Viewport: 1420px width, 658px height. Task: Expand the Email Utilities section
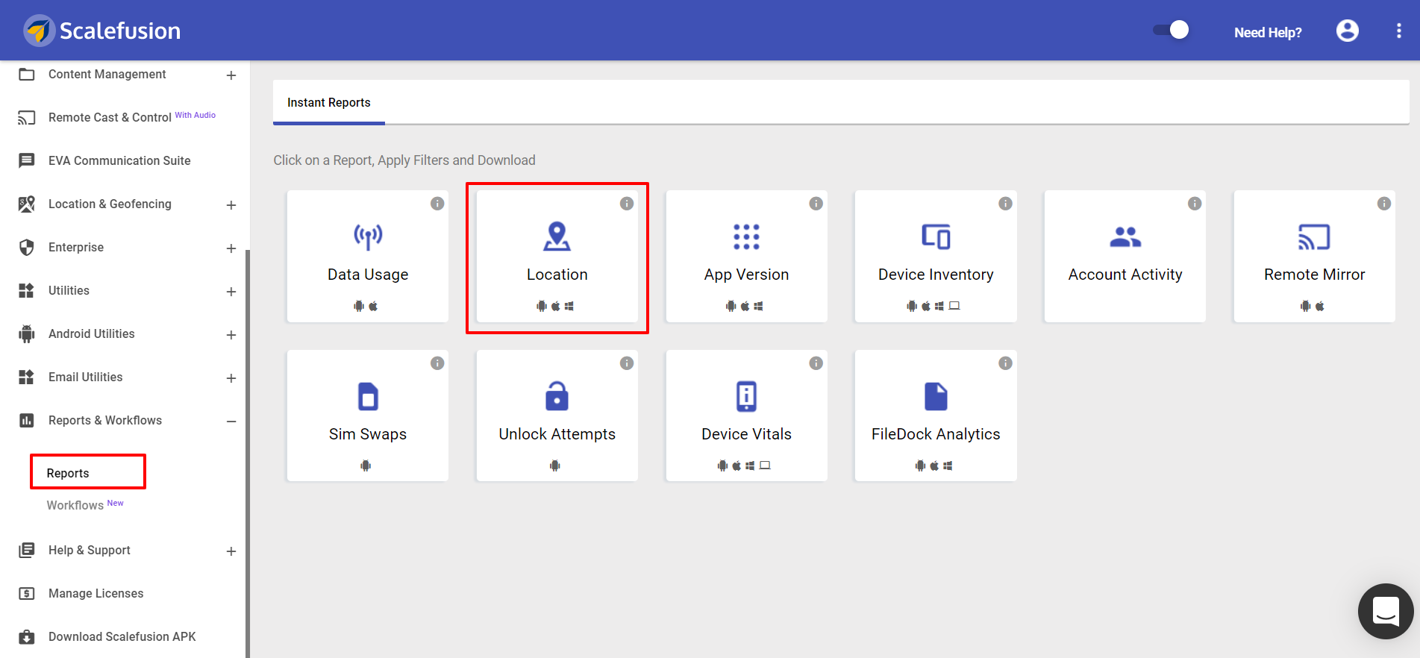click(231, 378)
